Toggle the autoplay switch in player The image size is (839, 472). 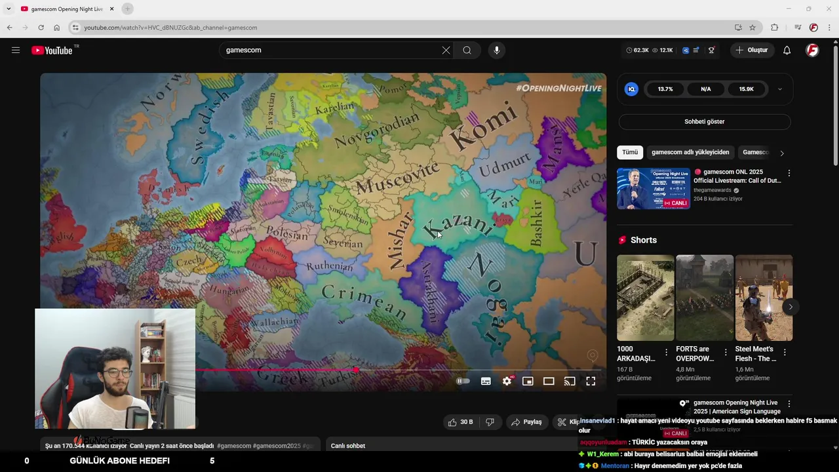[463, 381]
